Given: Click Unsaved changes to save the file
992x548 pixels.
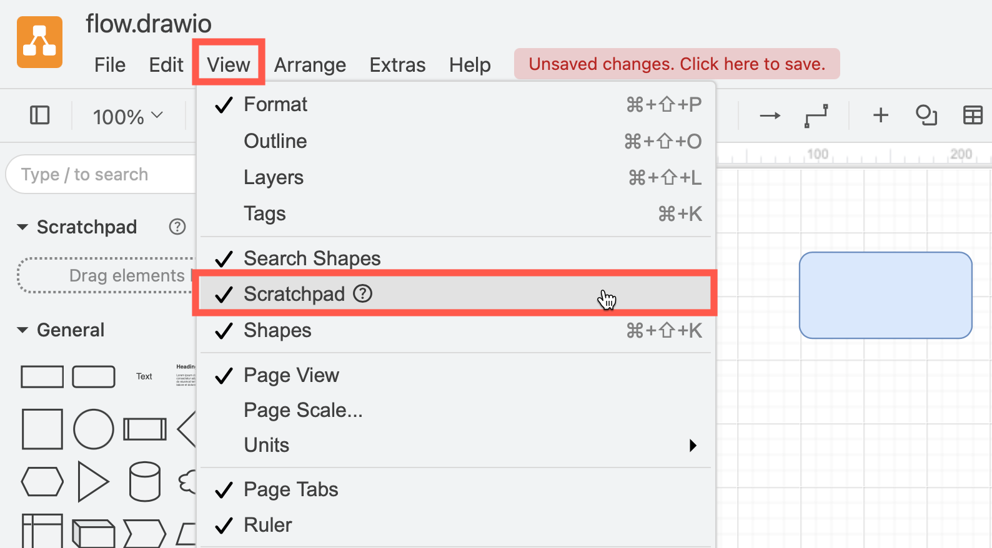Looking at the screenshot, I should pos(677,63).
